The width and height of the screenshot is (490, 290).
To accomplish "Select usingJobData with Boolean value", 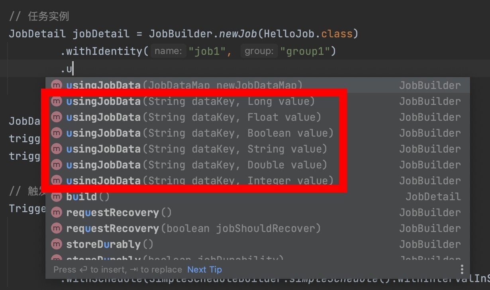I will tap(200, 133).
